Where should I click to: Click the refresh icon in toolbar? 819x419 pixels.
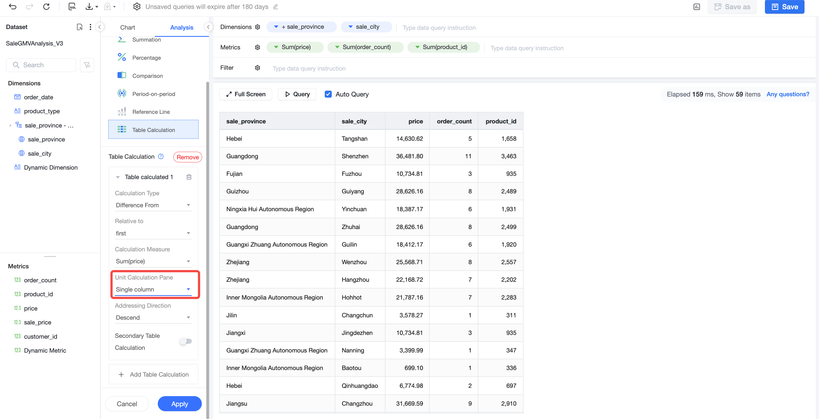pos(47,7)
